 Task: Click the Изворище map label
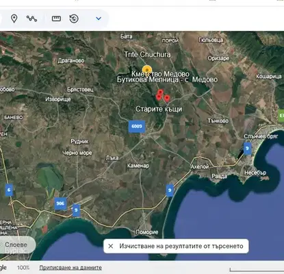tap(58, 99)
